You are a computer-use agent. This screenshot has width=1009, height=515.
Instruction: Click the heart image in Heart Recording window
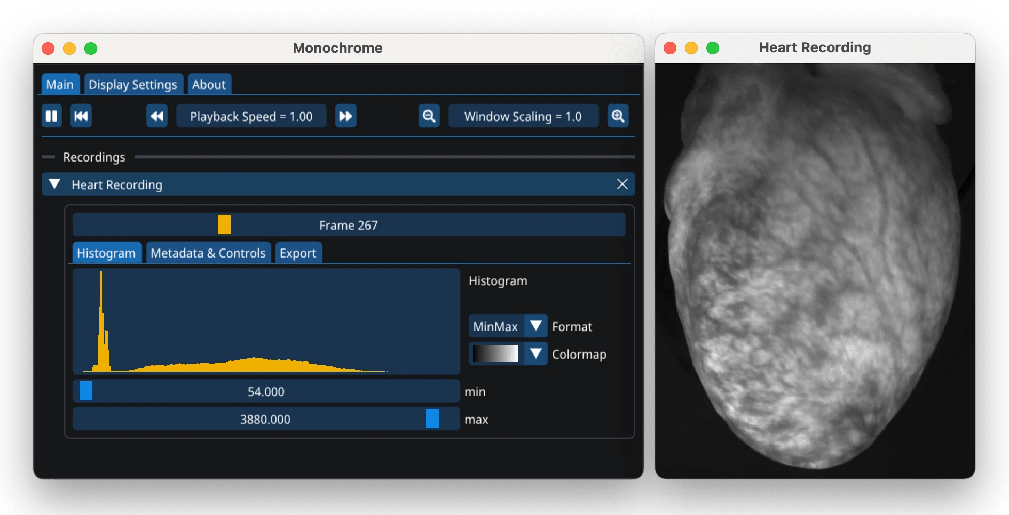(815, 270)
